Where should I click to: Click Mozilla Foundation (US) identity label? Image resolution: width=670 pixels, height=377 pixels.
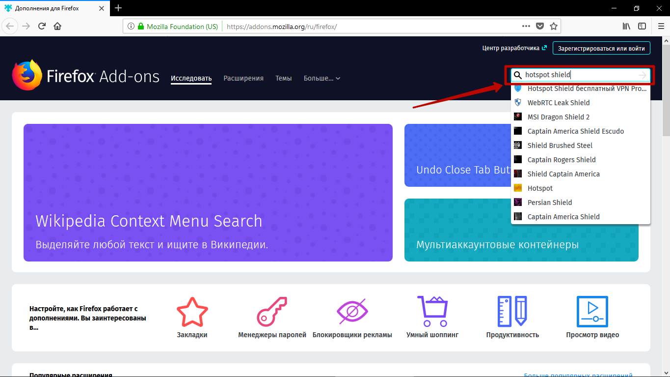[182, 27]
